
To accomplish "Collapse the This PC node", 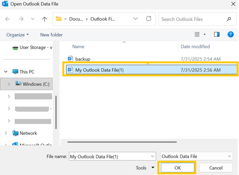I will (6, 72).
